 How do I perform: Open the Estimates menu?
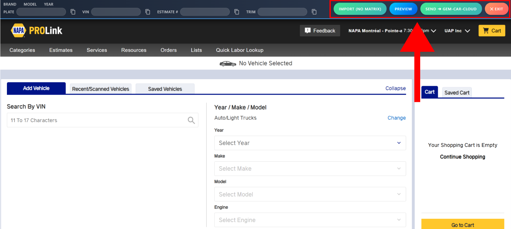[x=61, y=50]
